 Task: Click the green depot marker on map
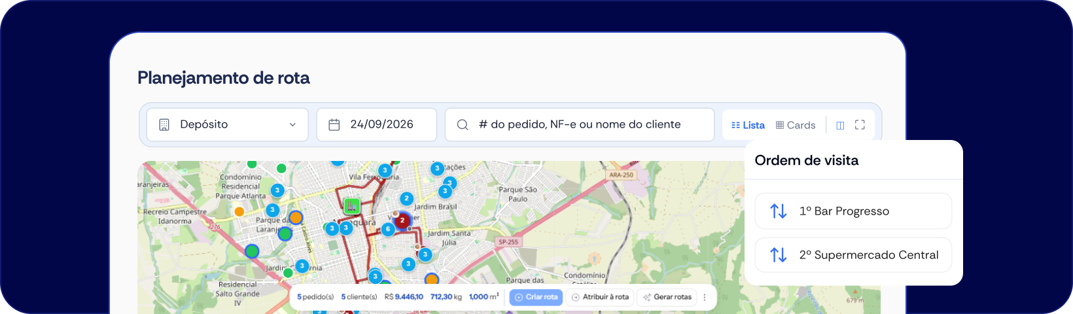[352, 206]
